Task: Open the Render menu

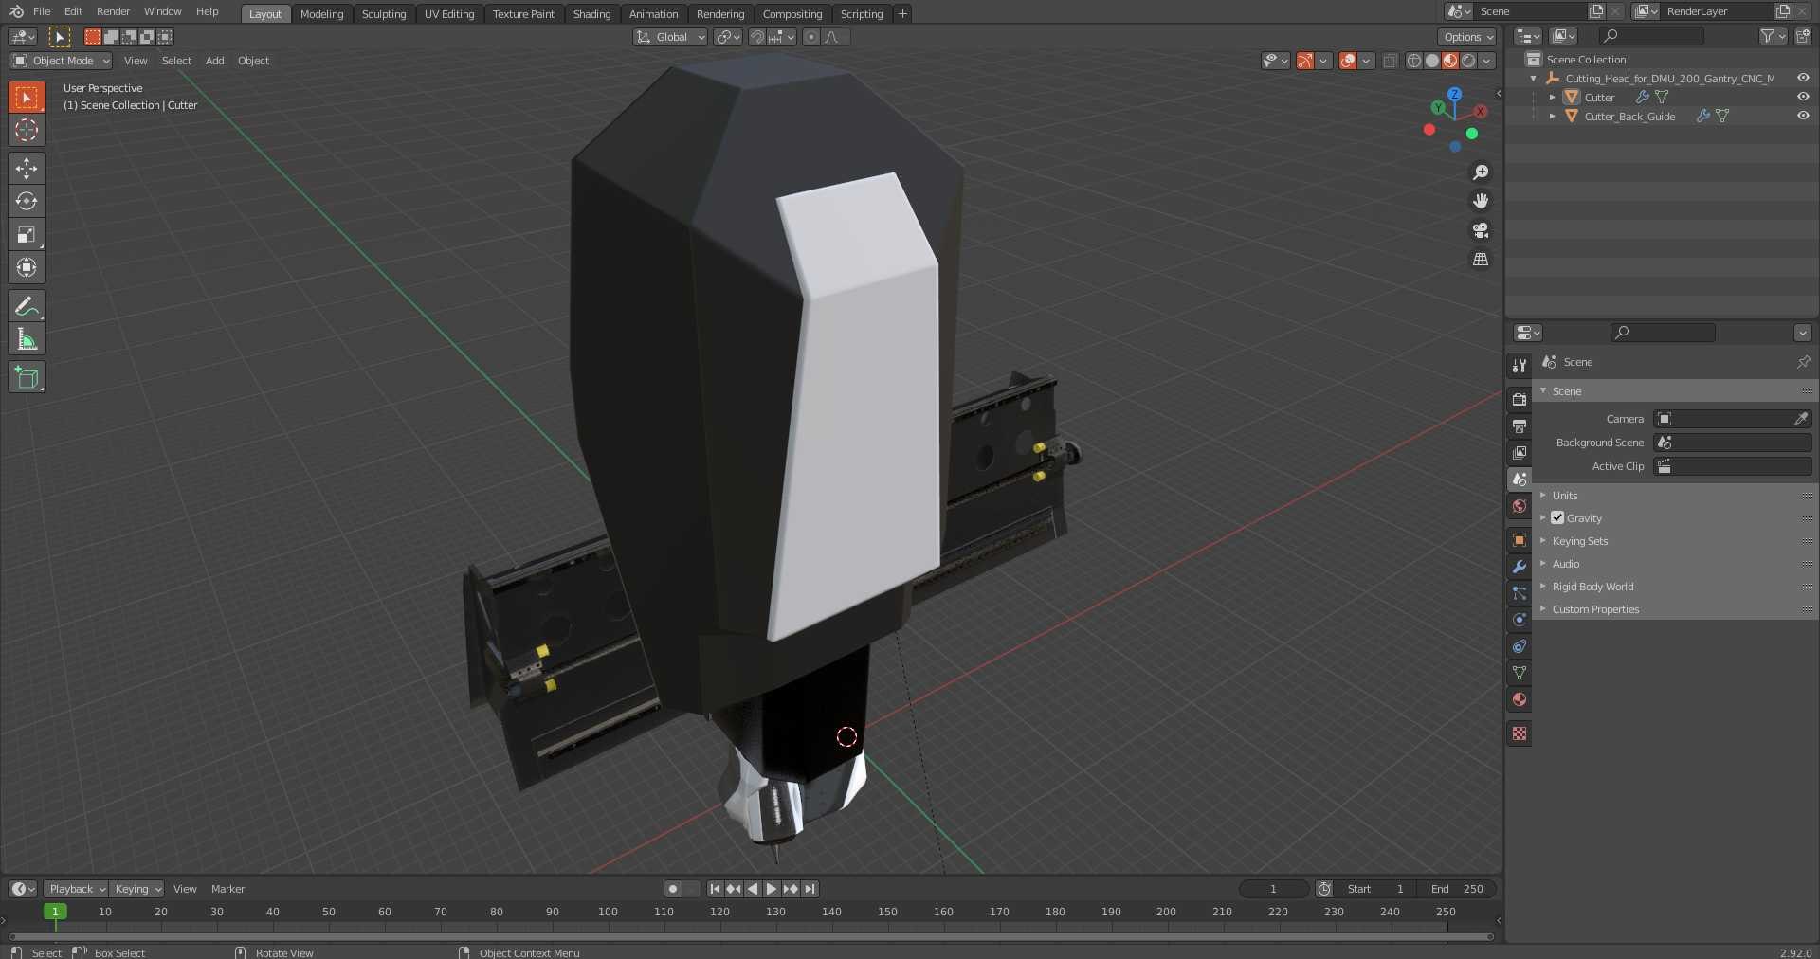Action: coord(113,11)
